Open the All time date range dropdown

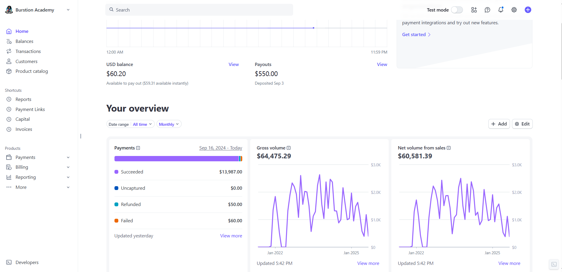(x=143, y=124)
